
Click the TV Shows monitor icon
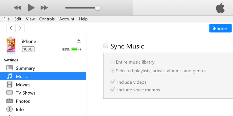[10, 93]
